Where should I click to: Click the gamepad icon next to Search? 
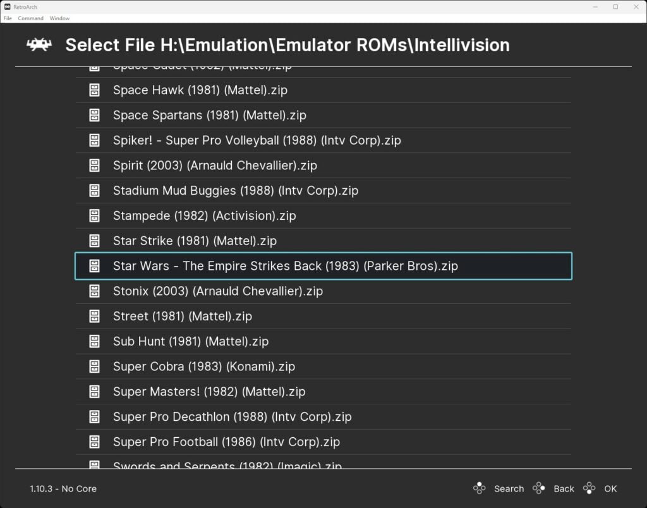tap(479, 488)
